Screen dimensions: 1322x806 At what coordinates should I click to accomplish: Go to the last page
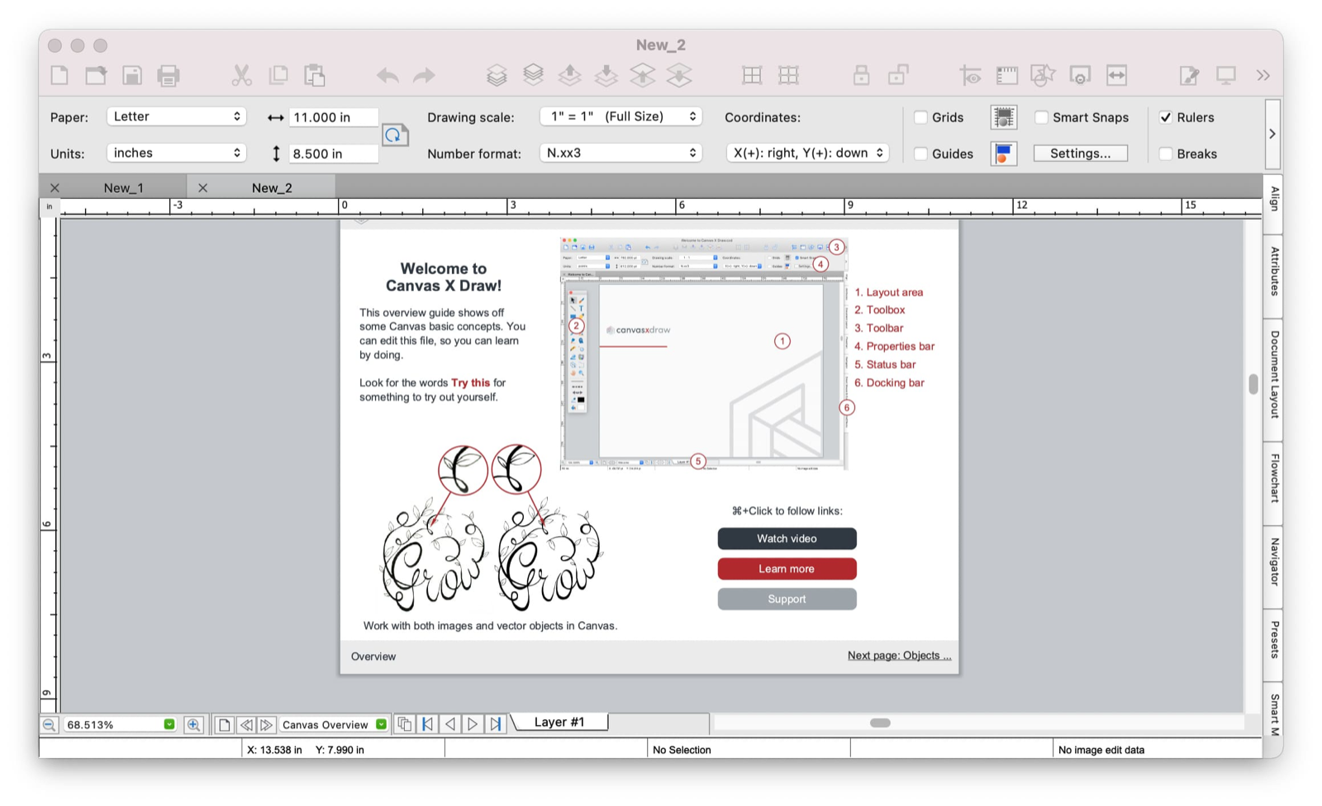[495, 724]
